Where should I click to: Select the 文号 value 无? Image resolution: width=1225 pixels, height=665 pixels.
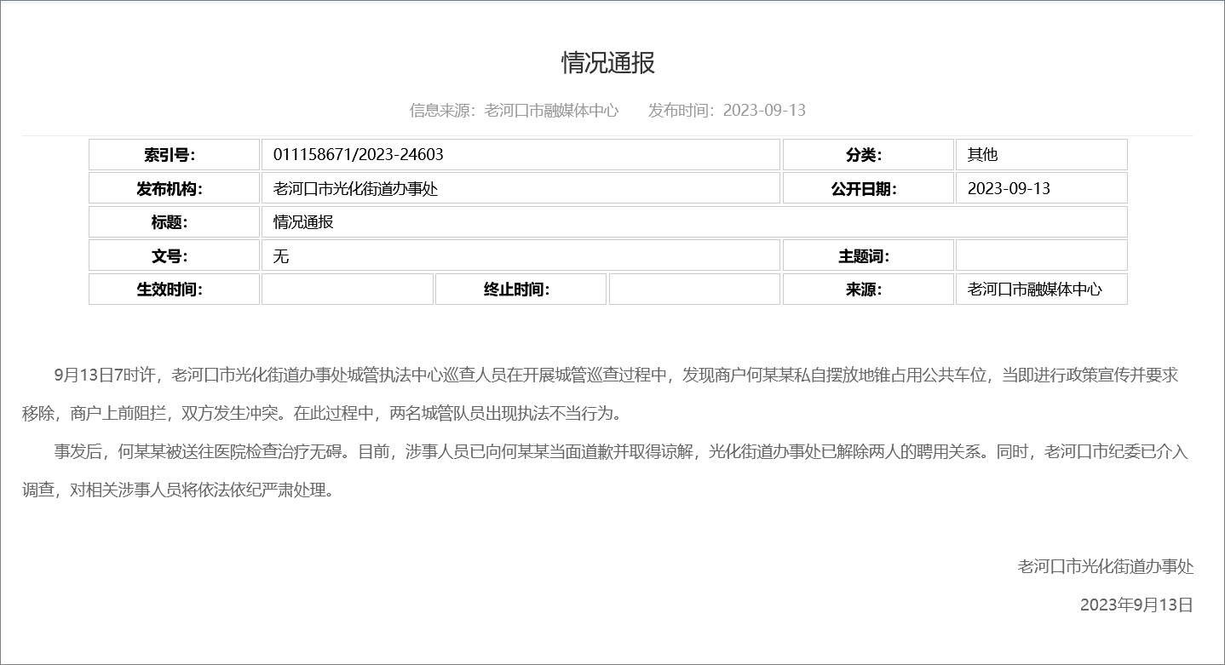coord(281,255)
